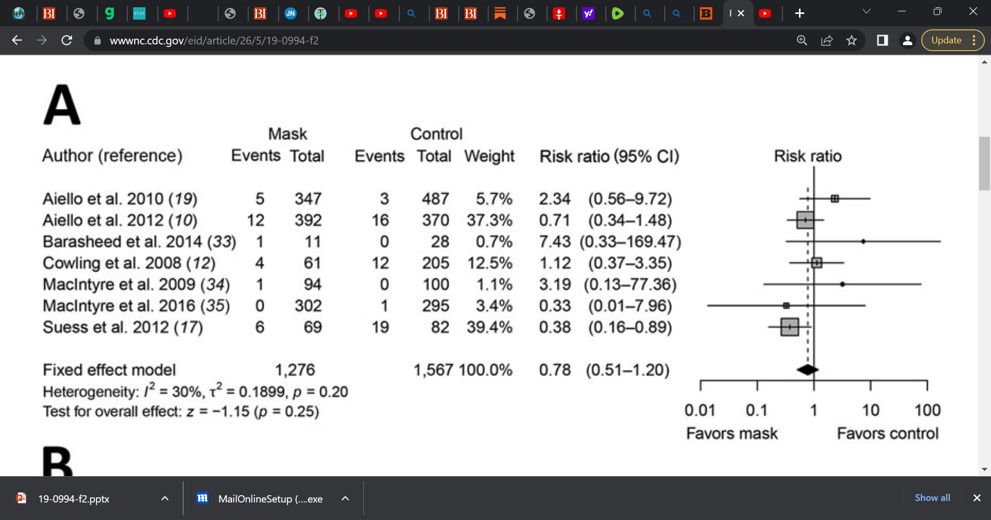Image resolution: width=991 pixels, height=520 pixels.
Task: Click risk ratio interval (0.33–169.47)
Action: pos(630,241)
